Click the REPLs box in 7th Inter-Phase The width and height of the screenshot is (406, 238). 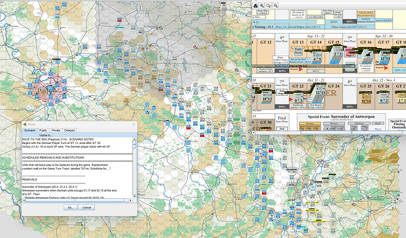(282, 106)
